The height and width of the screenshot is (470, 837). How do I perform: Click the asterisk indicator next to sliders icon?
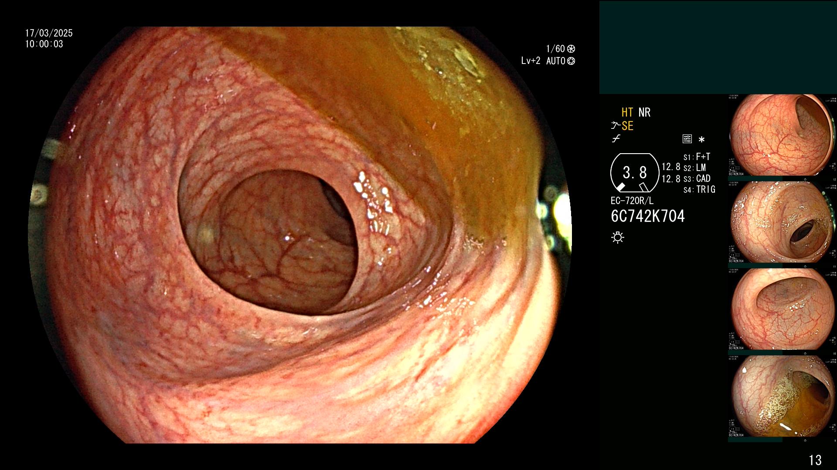[x=701, y=140]
